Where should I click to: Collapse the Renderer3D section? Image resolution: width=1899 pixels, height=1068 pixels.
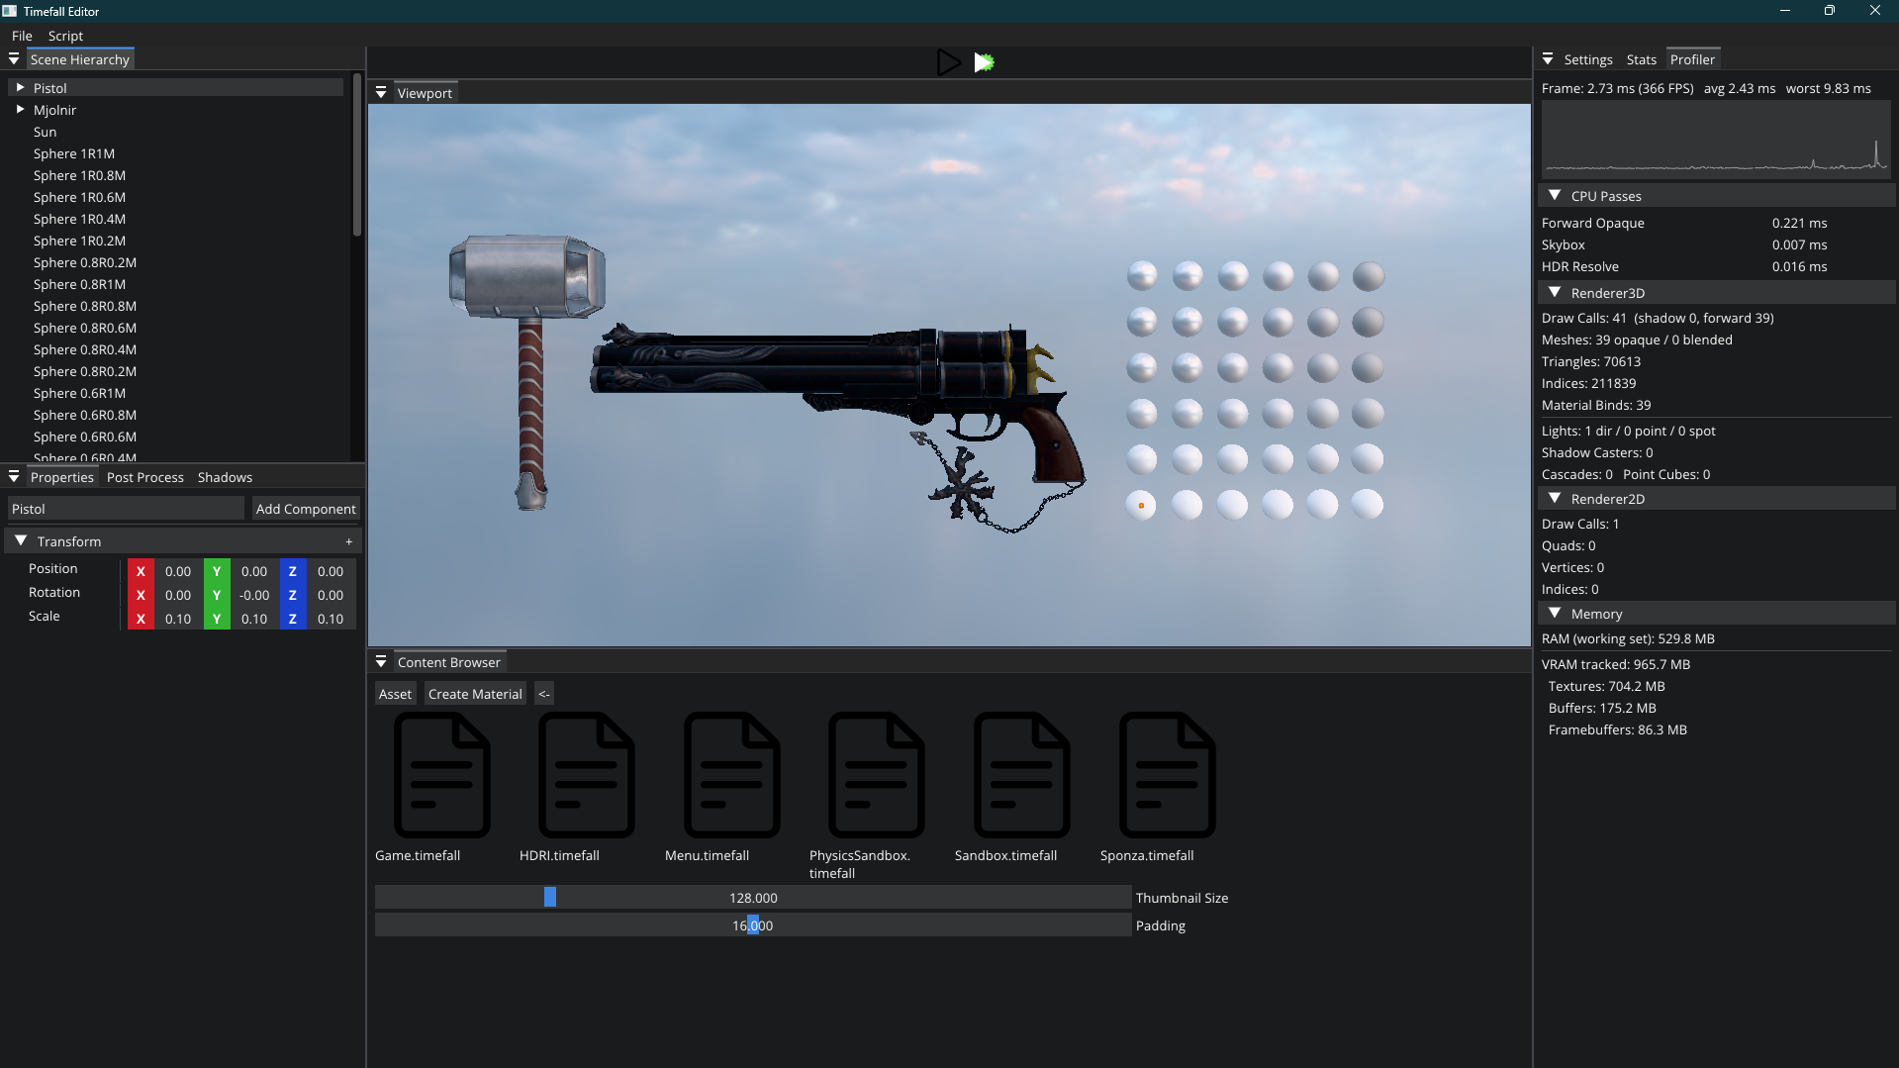1555,293
